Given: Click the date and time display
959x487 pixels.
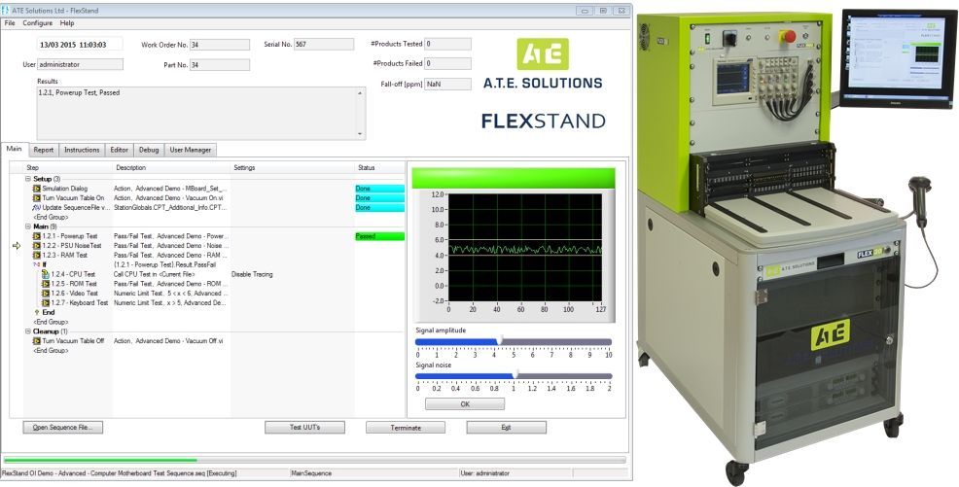Looking at the screenshot, I should click(80, 45).
